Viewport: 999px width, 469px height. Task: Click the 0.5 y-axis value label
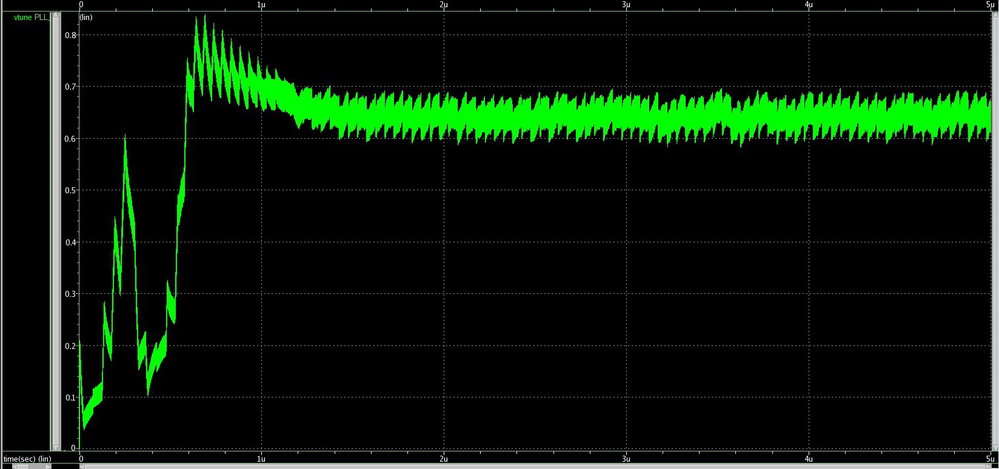click(71, 190)
